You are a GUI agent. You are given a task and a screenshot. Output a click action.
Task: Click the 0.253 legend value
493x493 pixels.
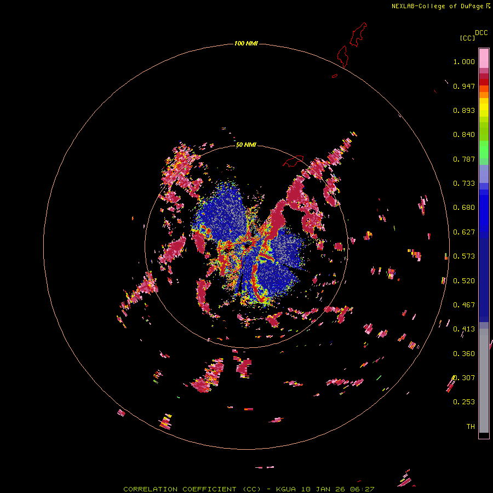coord(464,402)
